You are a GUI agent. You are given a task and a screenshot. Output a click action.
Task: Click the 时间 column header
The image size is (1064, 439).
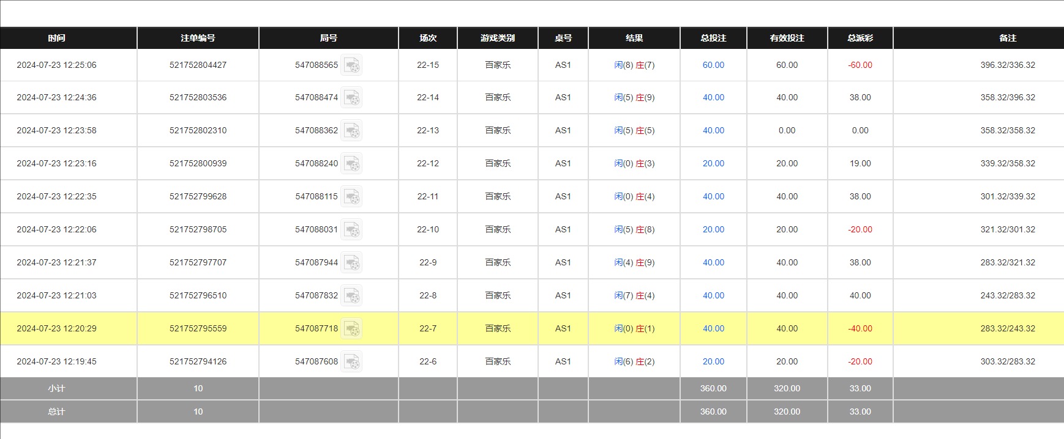pos(56,38)
